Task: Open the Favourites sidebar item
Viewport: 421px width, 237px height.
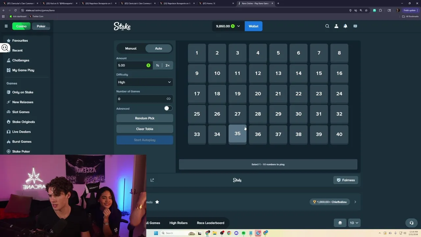Action: pyautogui.click(x=26, y=40)
